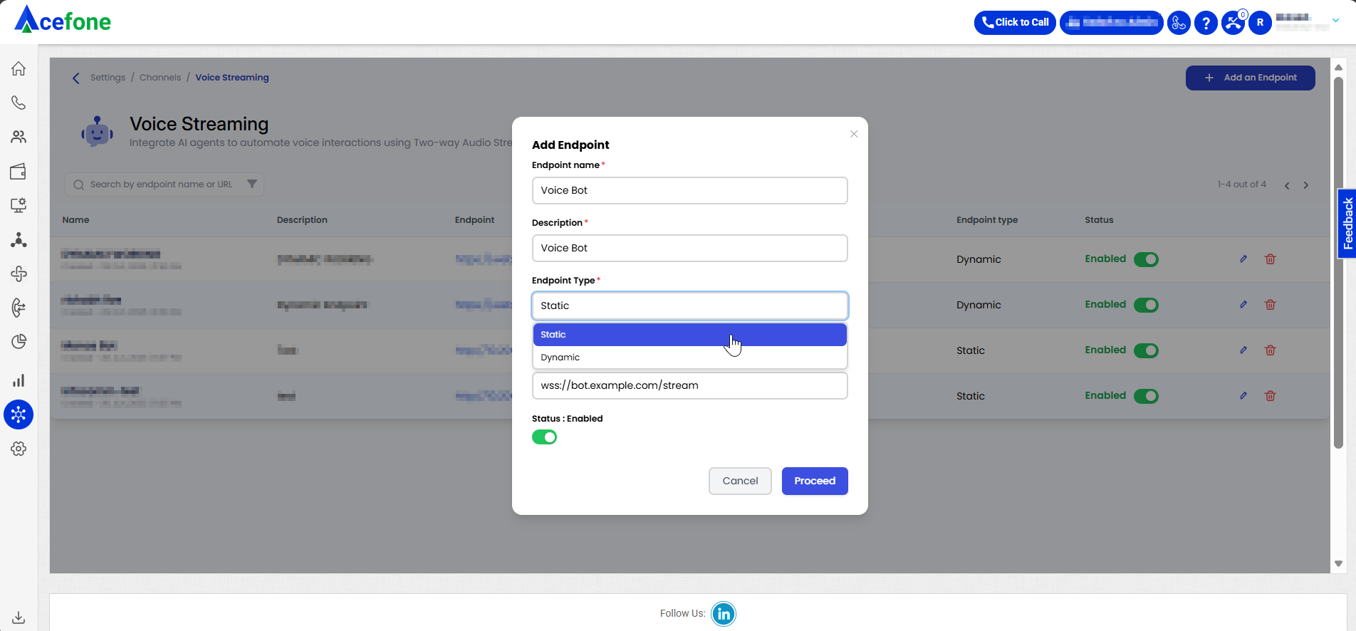This screenshot has height=631, width=1356.
Task: Go to next page arrow in pagination
Action: tap(1306, 185)
